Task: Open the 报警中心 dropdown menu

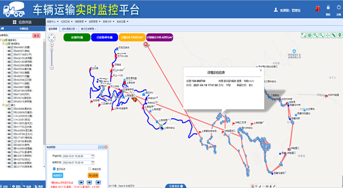Action: coord(53,21)
